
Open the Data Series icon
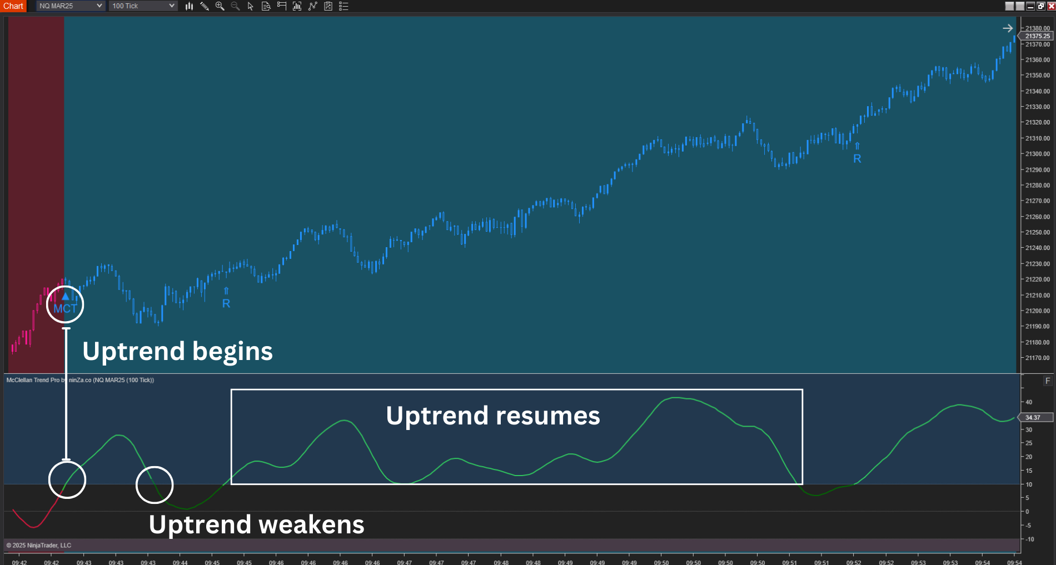click(297, 6)
